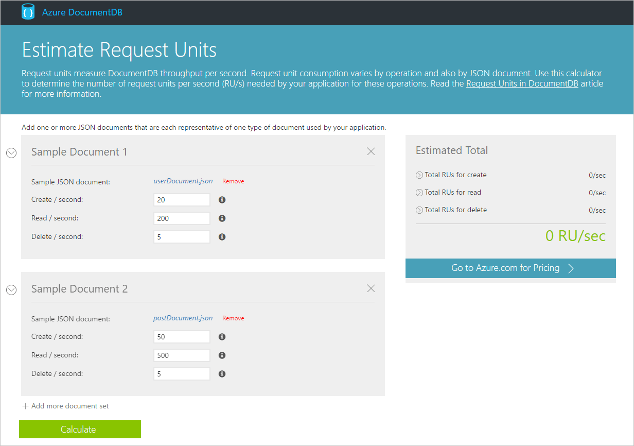Dismiss Sample Document 2 using its X icon

point(371,288)
